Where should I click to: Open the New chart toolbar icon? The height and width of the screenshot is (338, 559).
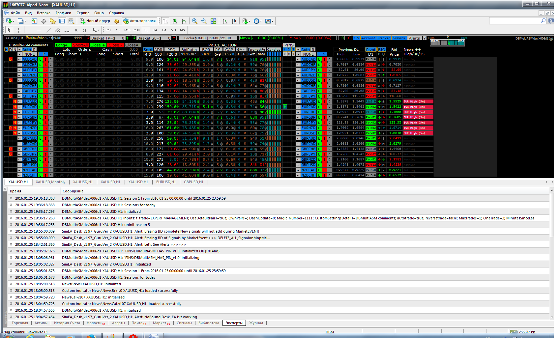[x=9, y=21]
